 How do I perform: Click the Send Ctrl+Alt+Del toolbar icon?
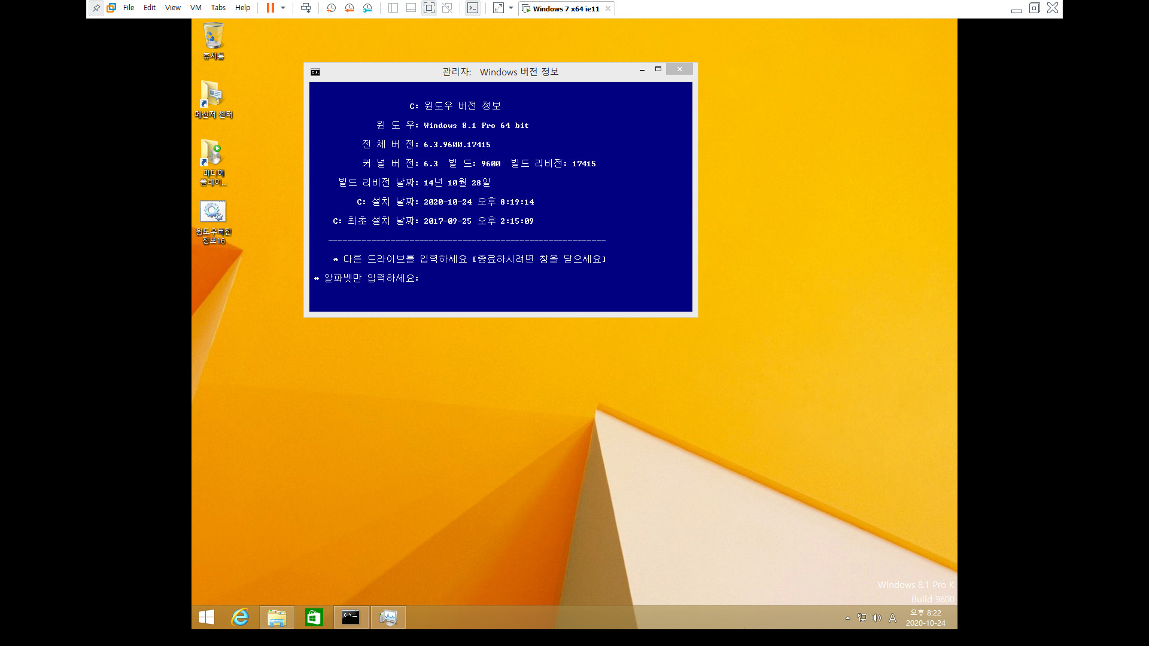tap(306, 8)
